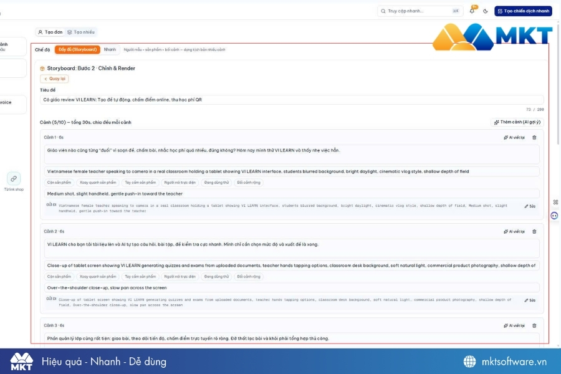Select Cận sản phẩm tag in Cảnh 2
Image resolution: width=561 pixels, height=374 pixels.
coord(59,277)
